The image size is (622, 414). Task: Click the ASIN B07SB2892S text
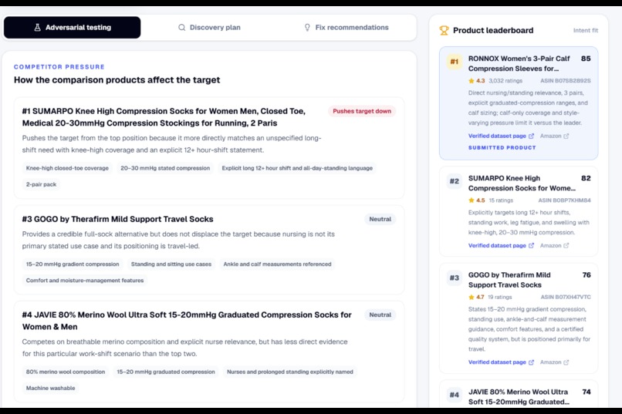pyautogui.click(x=565, y=81)
